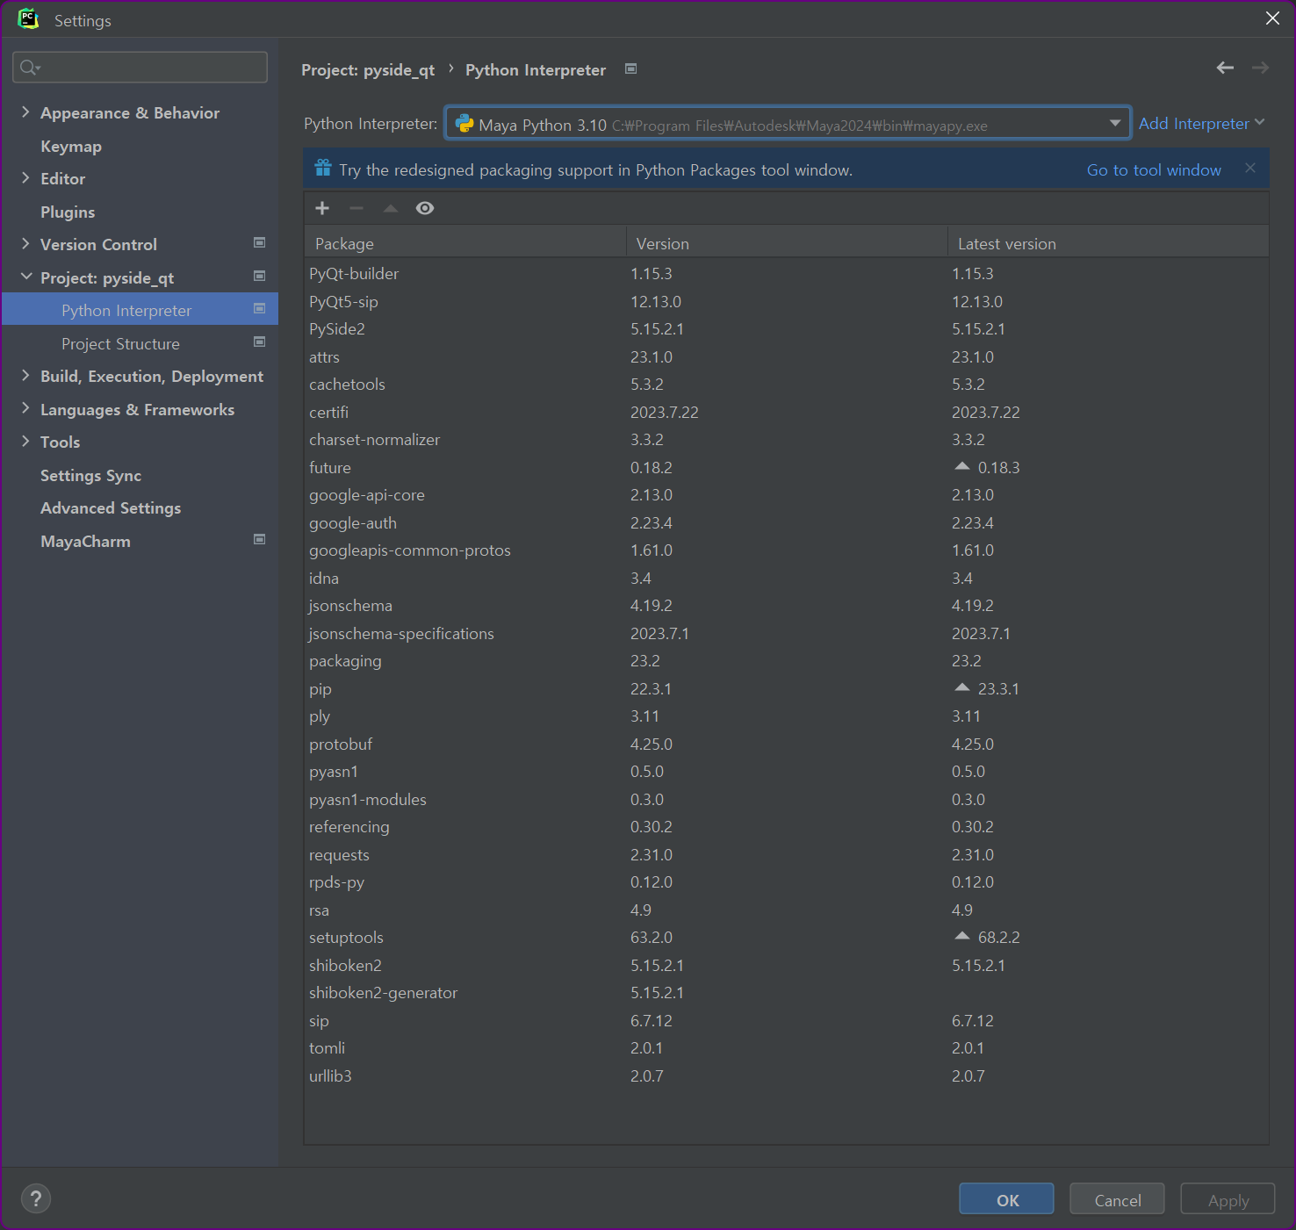The height and width of the screenshot is (1230, 1296).
Task: Click Latest version column header
Action: point(1108,243)
